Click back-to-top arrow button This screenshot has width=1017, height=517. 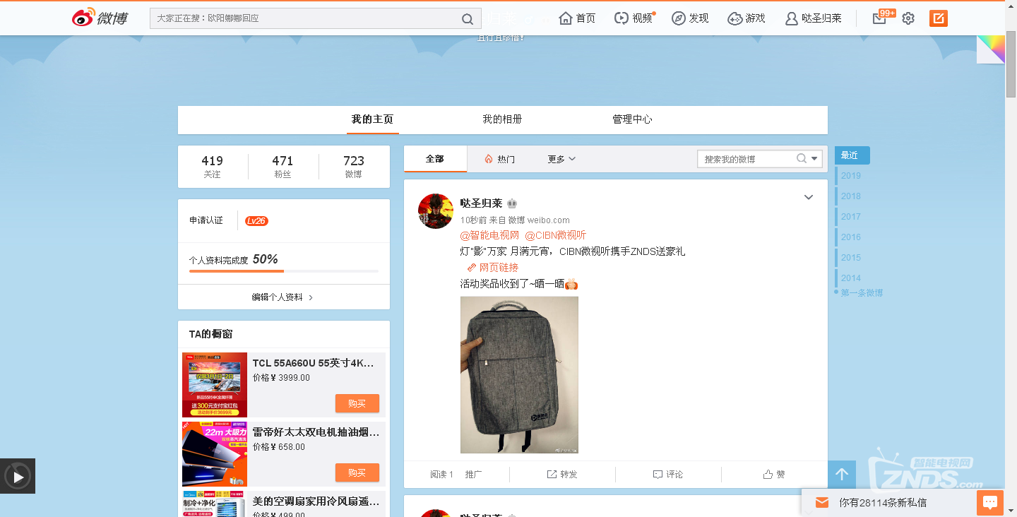pyautogui.click(x=842, y=475)
